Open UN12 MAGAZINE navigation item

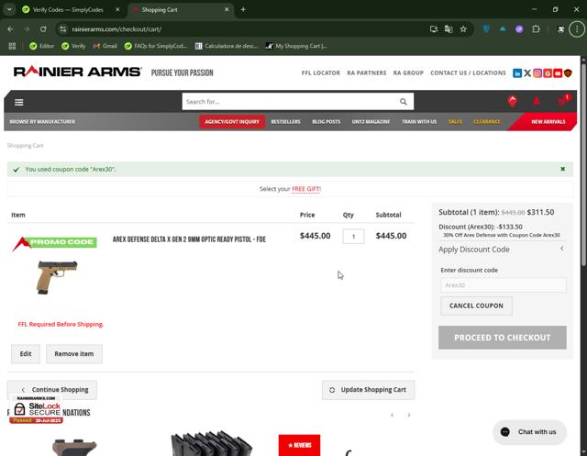(371, 122)
